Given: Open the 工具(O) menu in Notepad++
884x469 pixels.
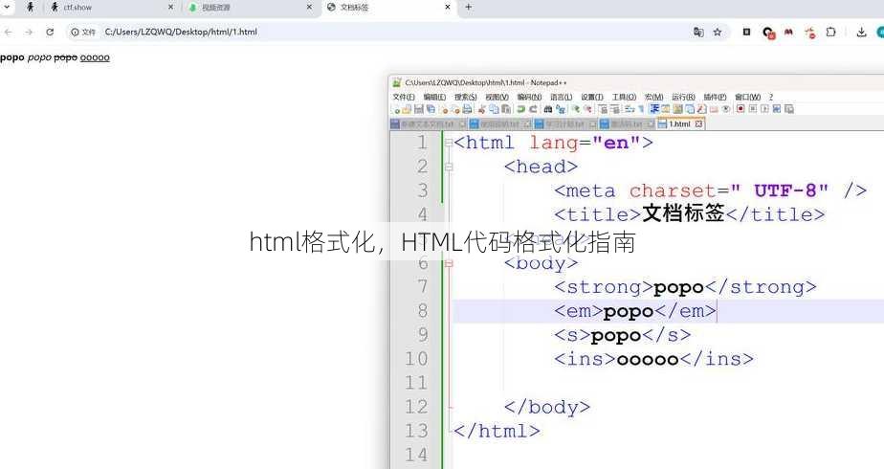Looking at the screenshot, I should coord(624,97).
